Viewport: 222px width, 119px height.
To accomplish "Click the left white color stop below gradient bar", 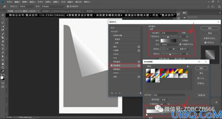I will click(x=147, y=115).
